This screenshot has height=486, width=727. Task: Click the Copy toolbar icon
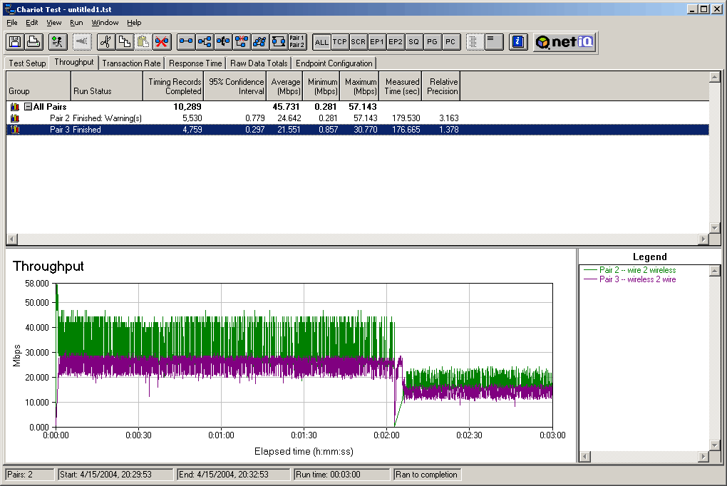[124, 42]
